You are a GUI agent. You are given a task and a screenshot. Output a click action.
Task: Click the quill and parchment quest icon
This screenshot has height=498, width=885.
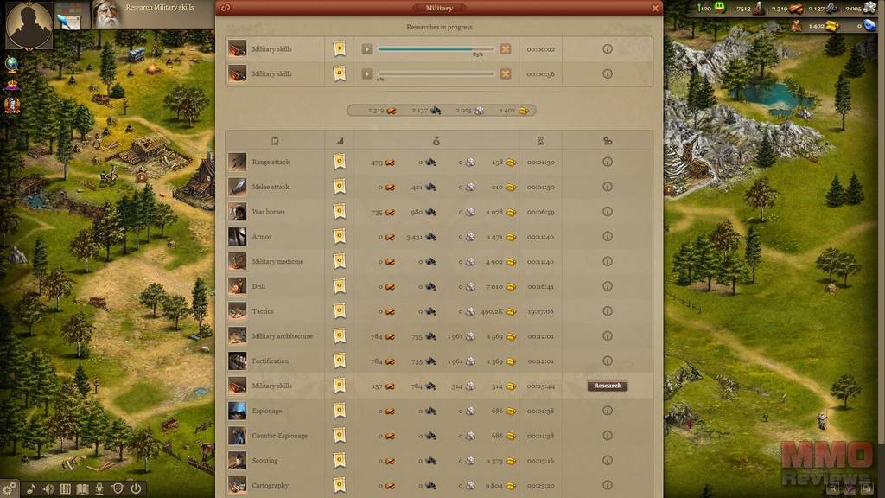[72, 16]
